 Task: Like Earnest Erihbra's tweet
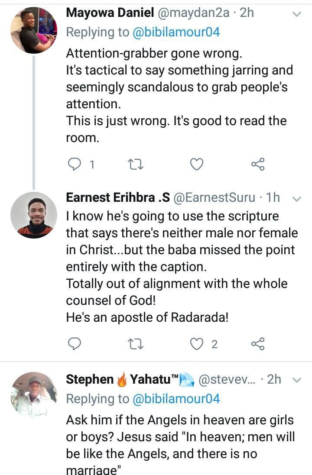pyautogui.click(x=197, y=344)
